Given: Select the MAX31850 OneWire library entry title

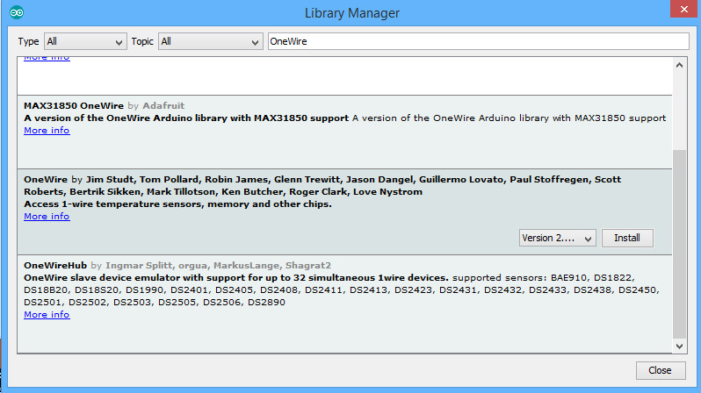Looking at the screenshot, I should 74,106.
